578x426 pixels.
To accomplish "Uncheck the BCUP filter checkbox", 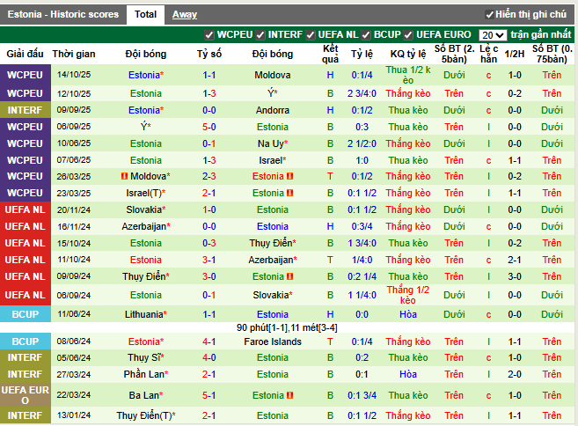I will [366, 35].
